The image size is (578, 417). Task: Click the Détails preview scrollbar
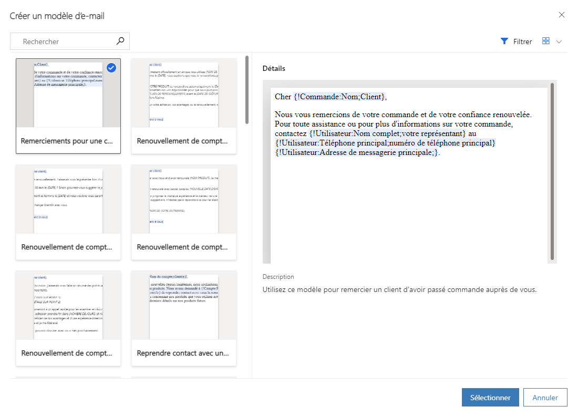pos(552,171)
